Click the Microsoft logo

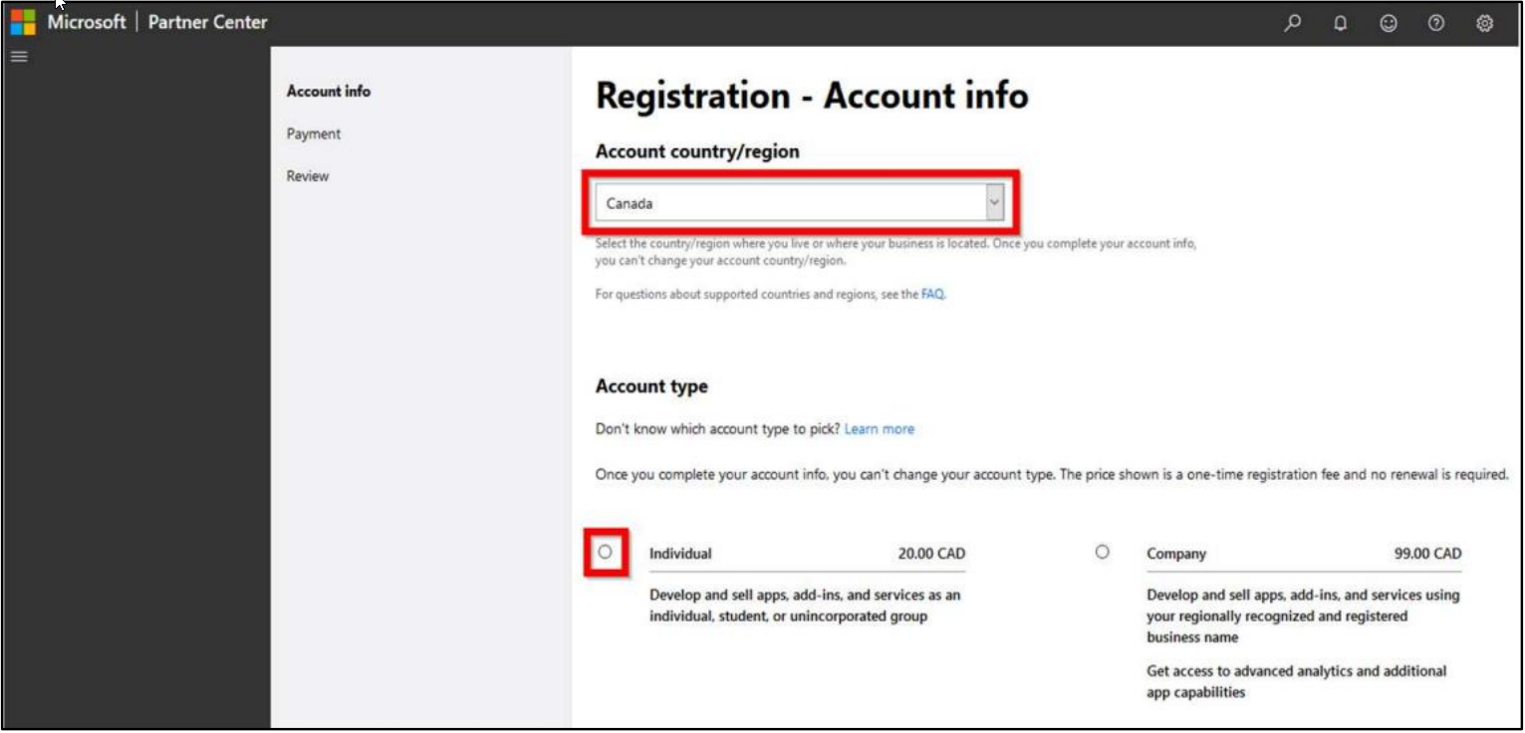click(24, 22)
